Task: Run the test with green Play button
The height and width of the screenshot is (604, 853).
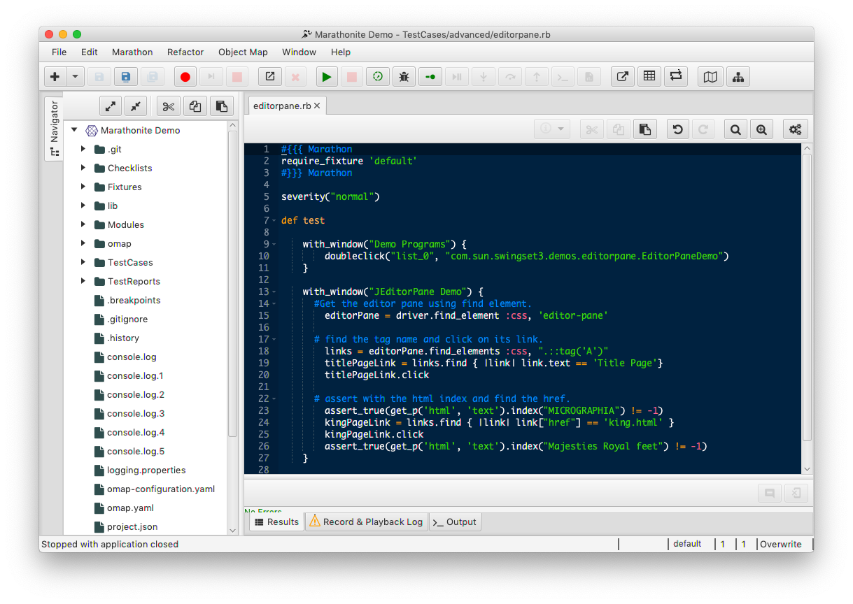Action: [x=326, y=77]
